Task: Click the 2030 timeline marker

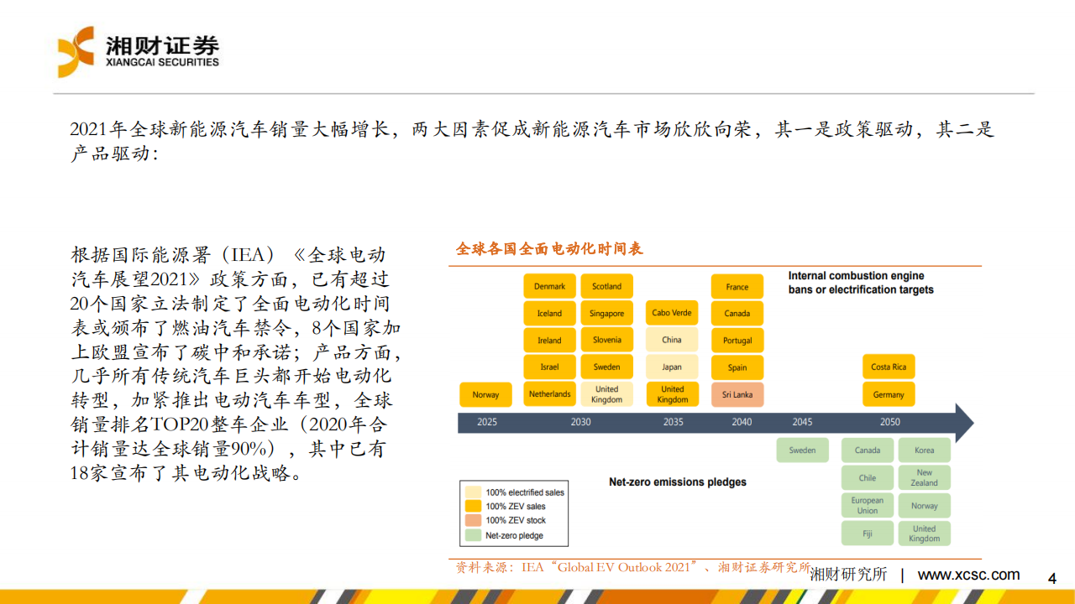Action: click(580, 422)
